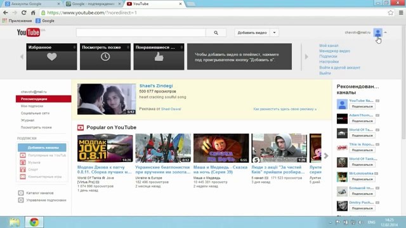
Task: Open the Каталог каналов icon
Action: (x=21, y=193)
